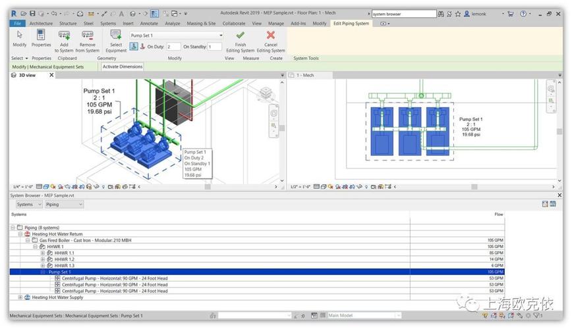The height and width of the screenshot is (329, 572).
Task: Click the binoculars search icon
Action: (x=441, y=14)
